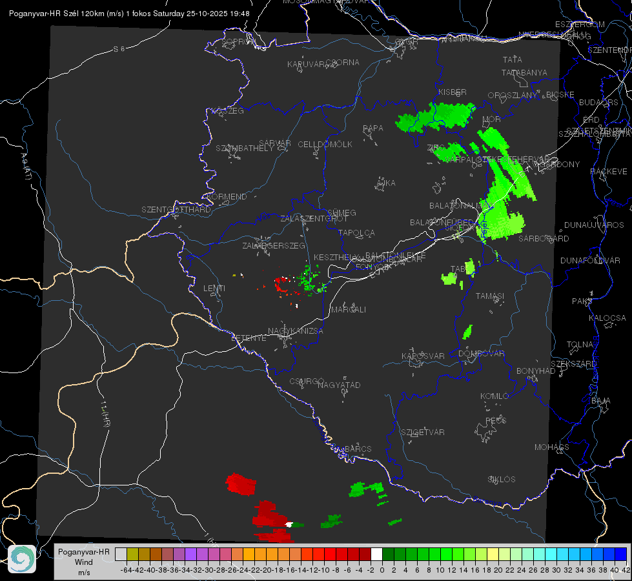Viewport: 632px width, 581px height.
Task: Click the KAPUVÁR town label
Action: (307, 65)
